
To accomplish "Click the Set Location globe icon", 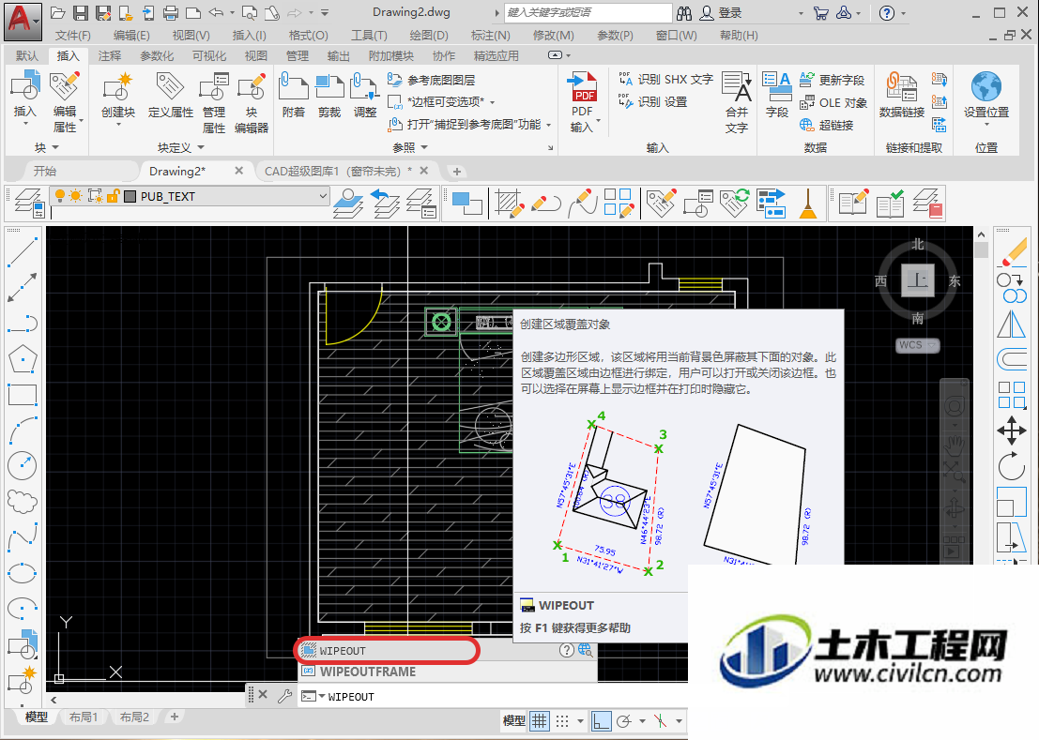I will click(986, 86).
